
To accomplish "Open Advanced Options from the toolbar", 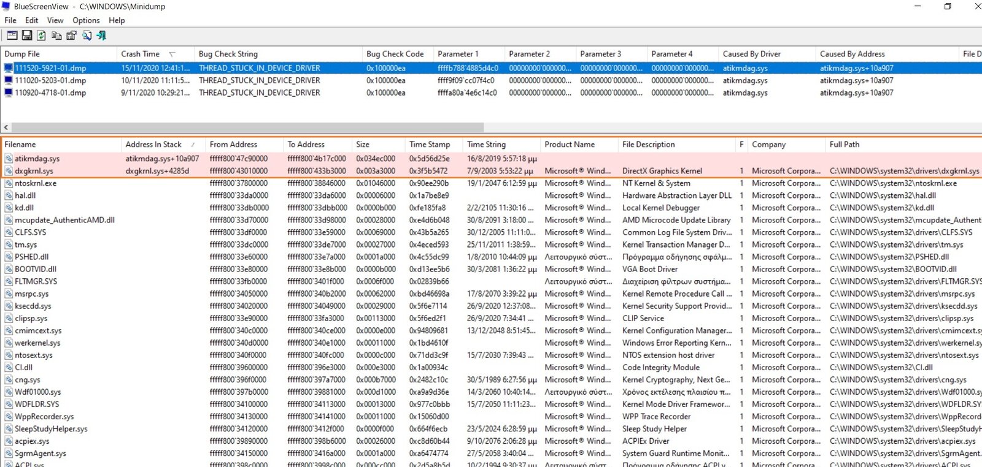I will tap(12, 36).
